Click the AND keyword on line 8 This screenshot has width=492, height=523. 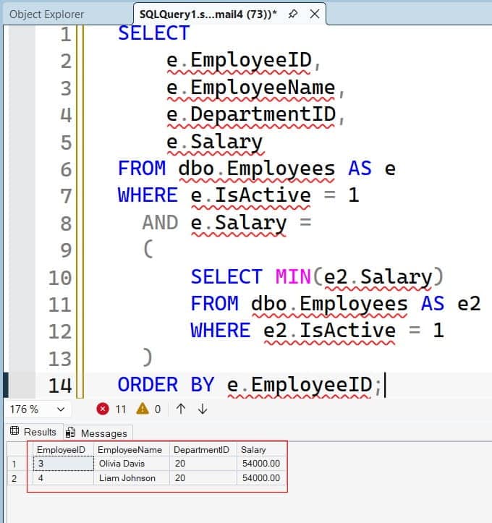(x=160, y=223)
